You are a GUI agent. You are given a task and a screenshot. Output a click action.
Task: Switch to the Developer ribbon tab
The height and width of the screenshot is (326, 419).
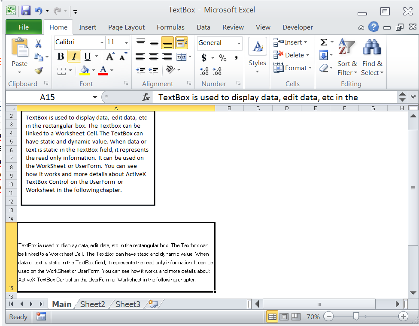pyautogui.click(x=298, y=27)
